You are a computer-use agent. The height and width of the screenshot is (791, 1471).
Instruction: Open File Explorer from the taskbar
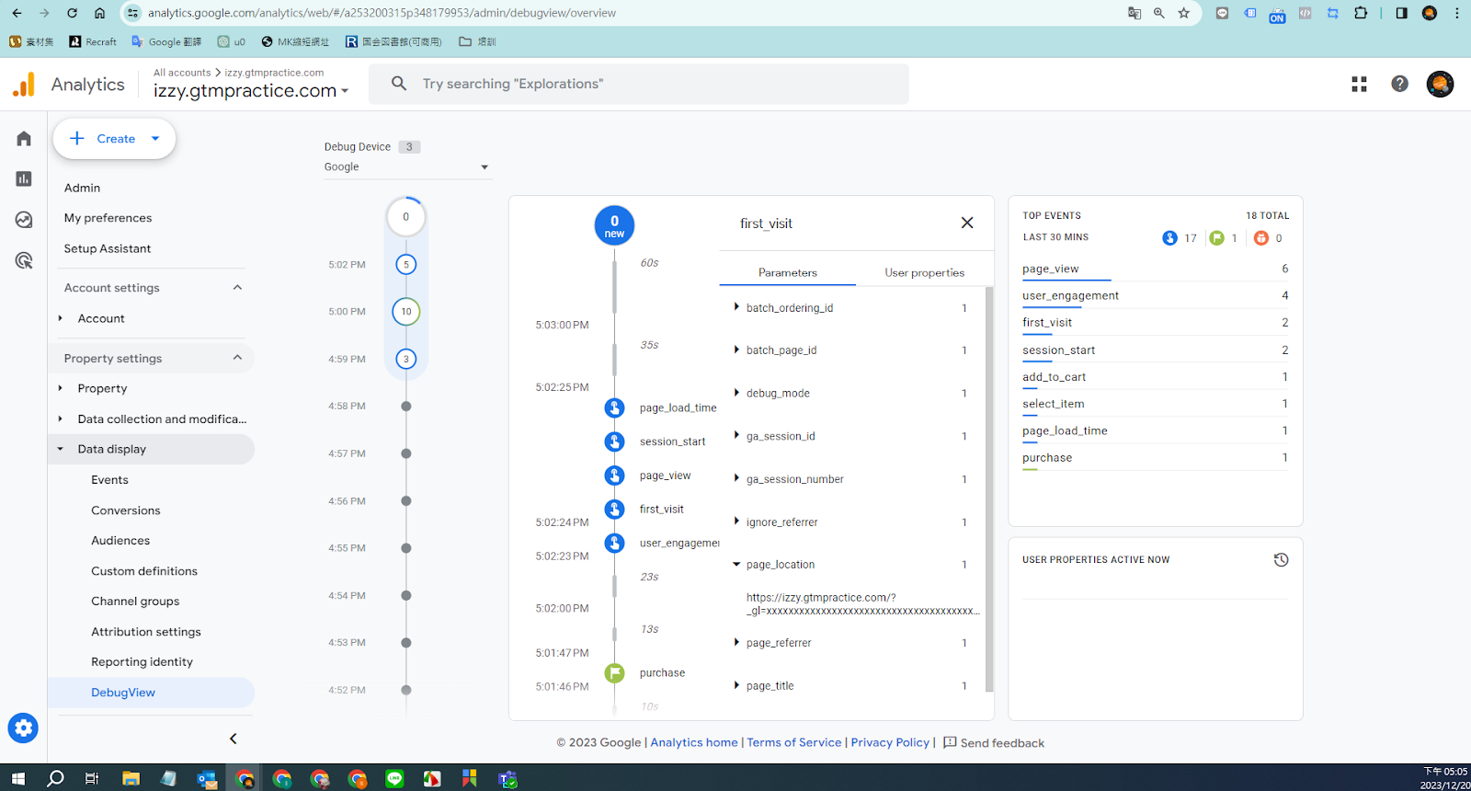point(131,779)
